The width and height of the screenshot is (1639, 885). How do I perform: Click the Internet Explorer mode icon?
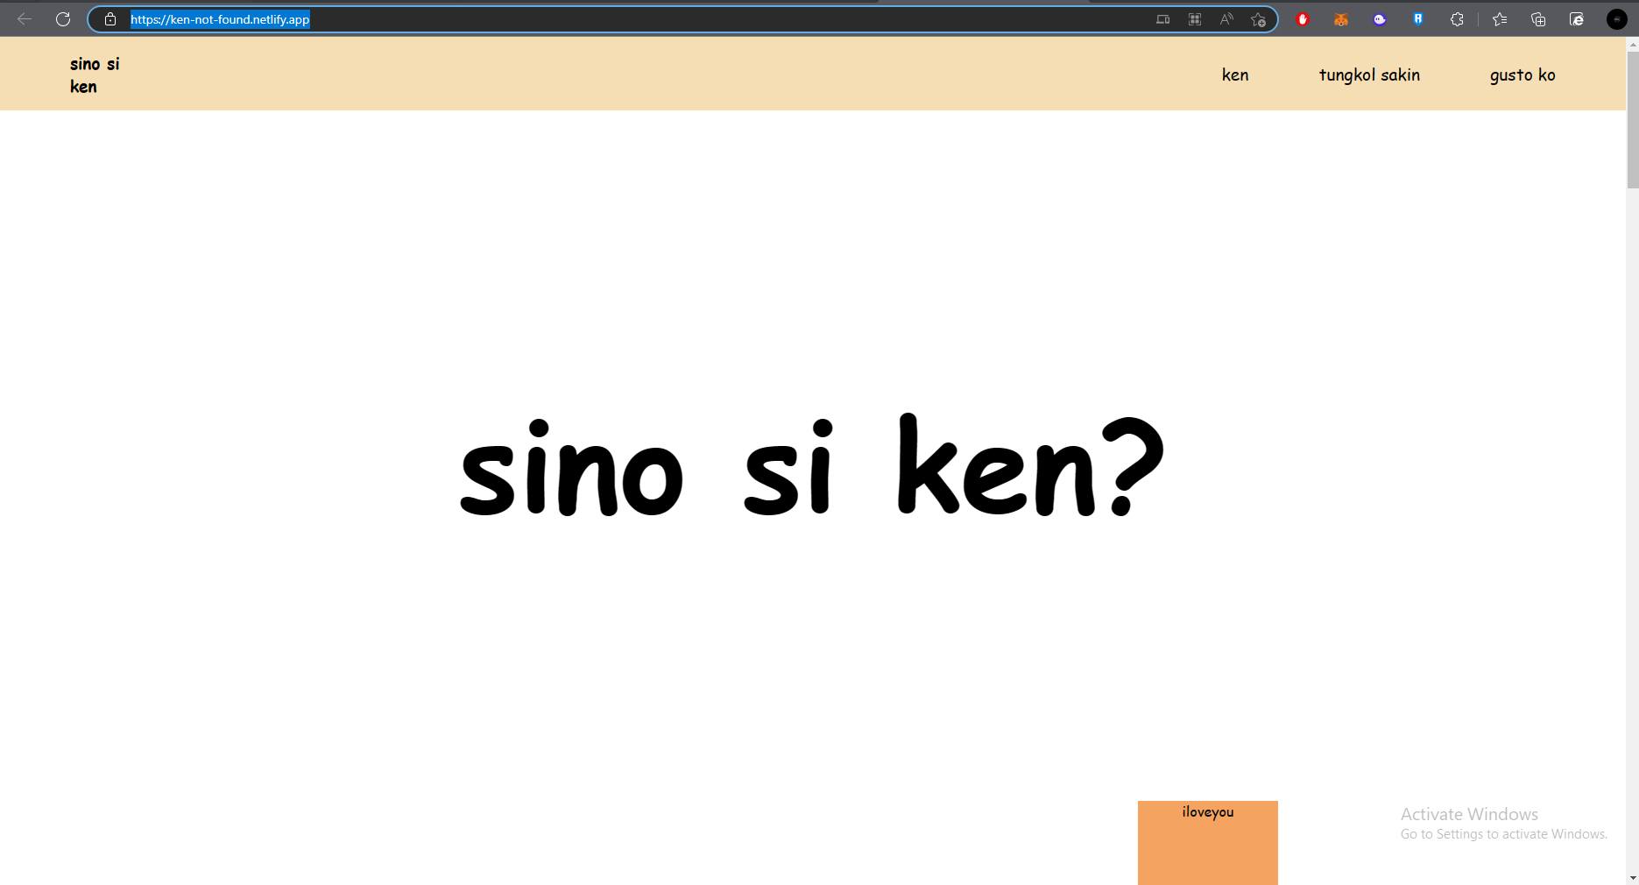click(x=1577, y=19)
